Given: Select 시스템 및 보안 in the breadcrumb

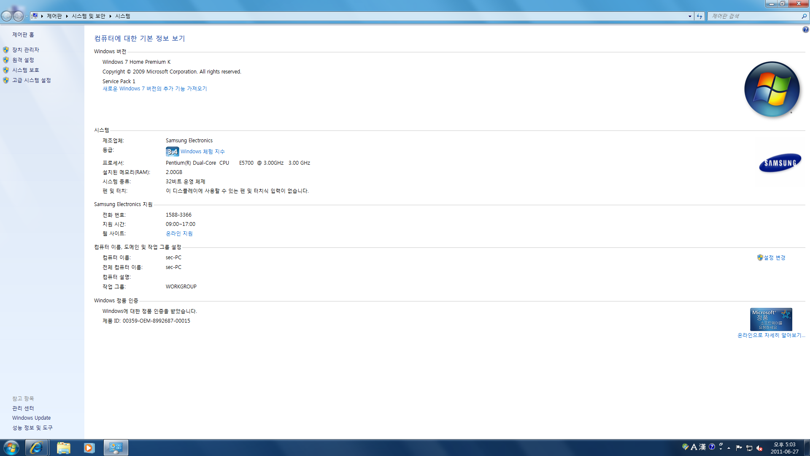Looking at the screenshot, I should tap(89, 16).
